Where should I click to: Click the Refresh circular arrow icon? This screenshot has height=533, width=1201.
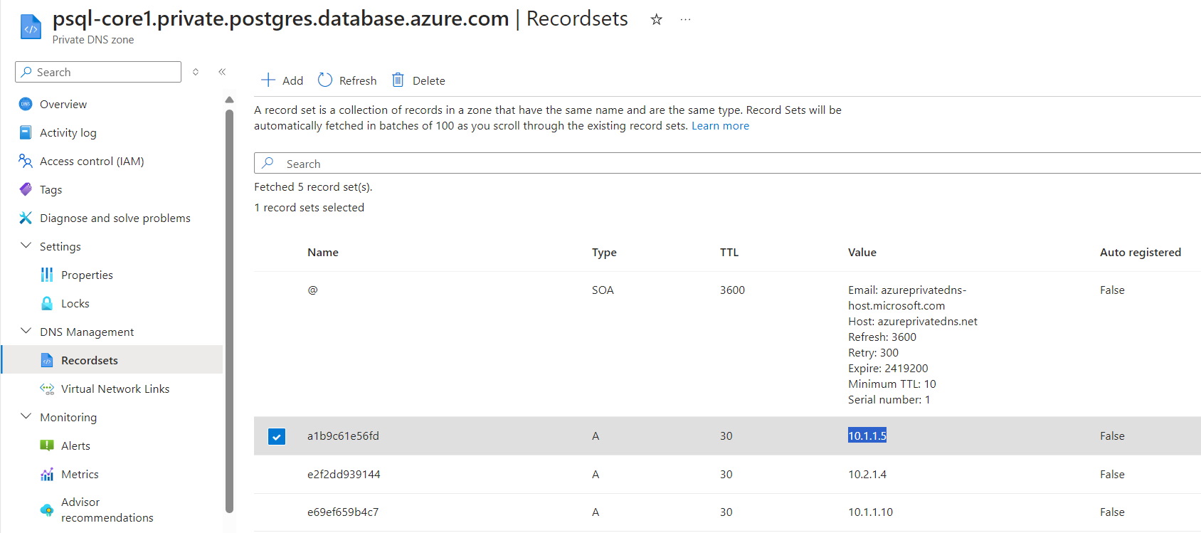(x=325, y=80)
